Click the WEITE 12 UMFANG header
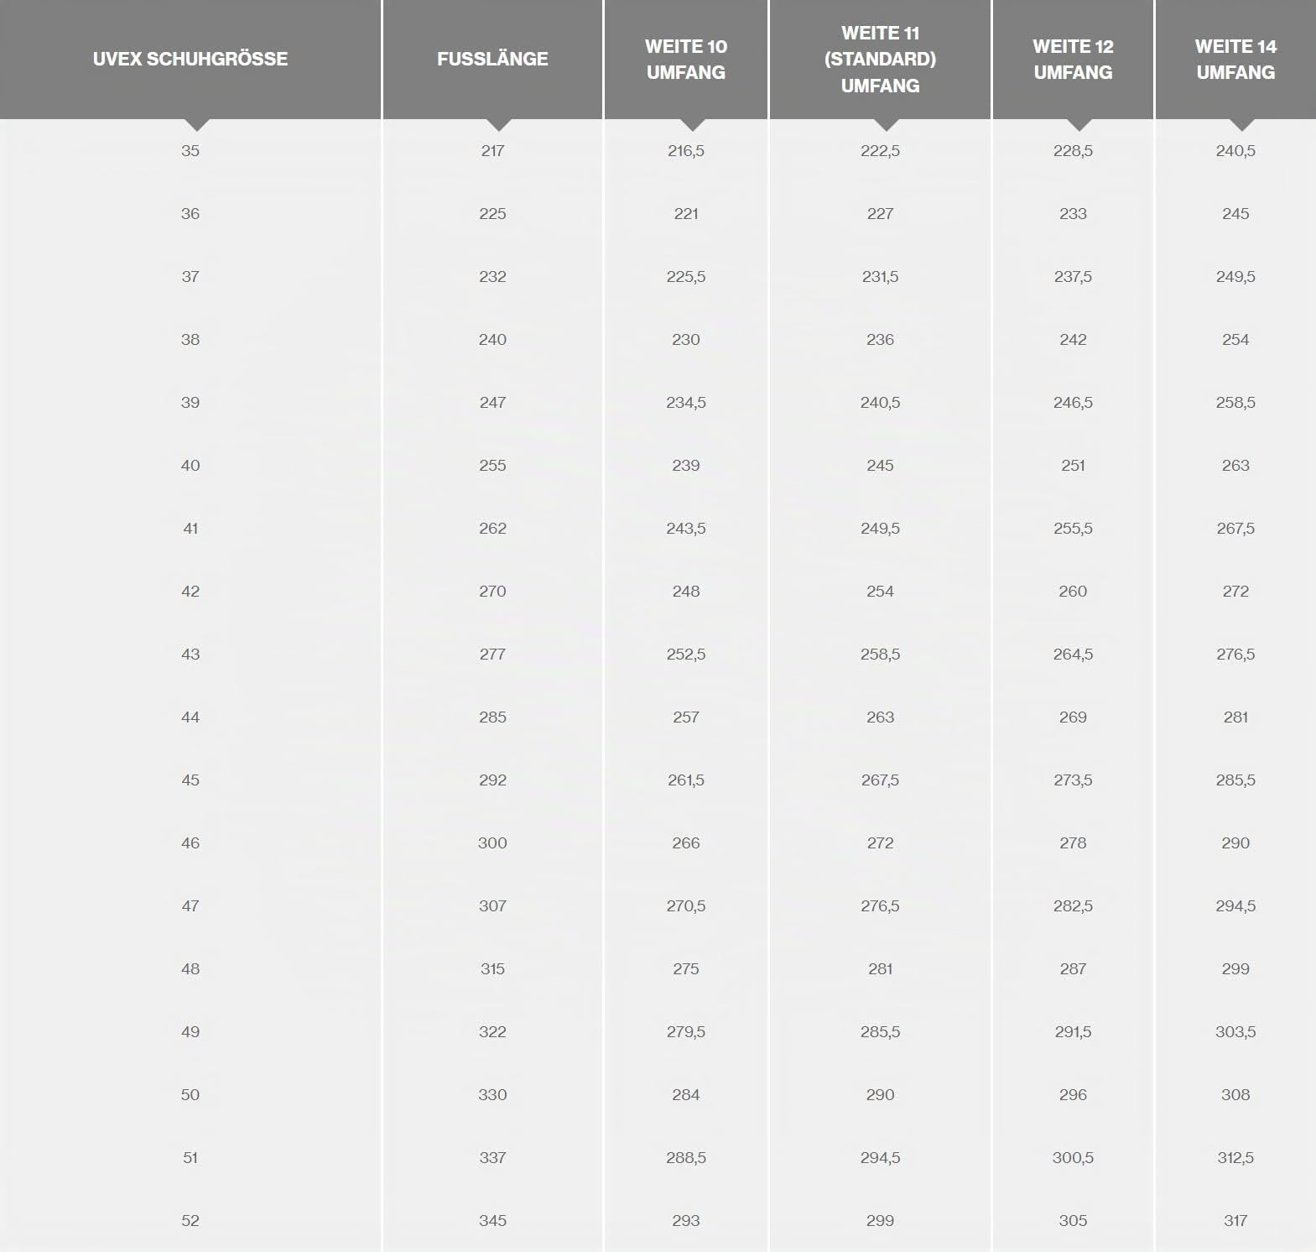This screenshot has height=1252, width=1316. click(x=1073, y=59)
